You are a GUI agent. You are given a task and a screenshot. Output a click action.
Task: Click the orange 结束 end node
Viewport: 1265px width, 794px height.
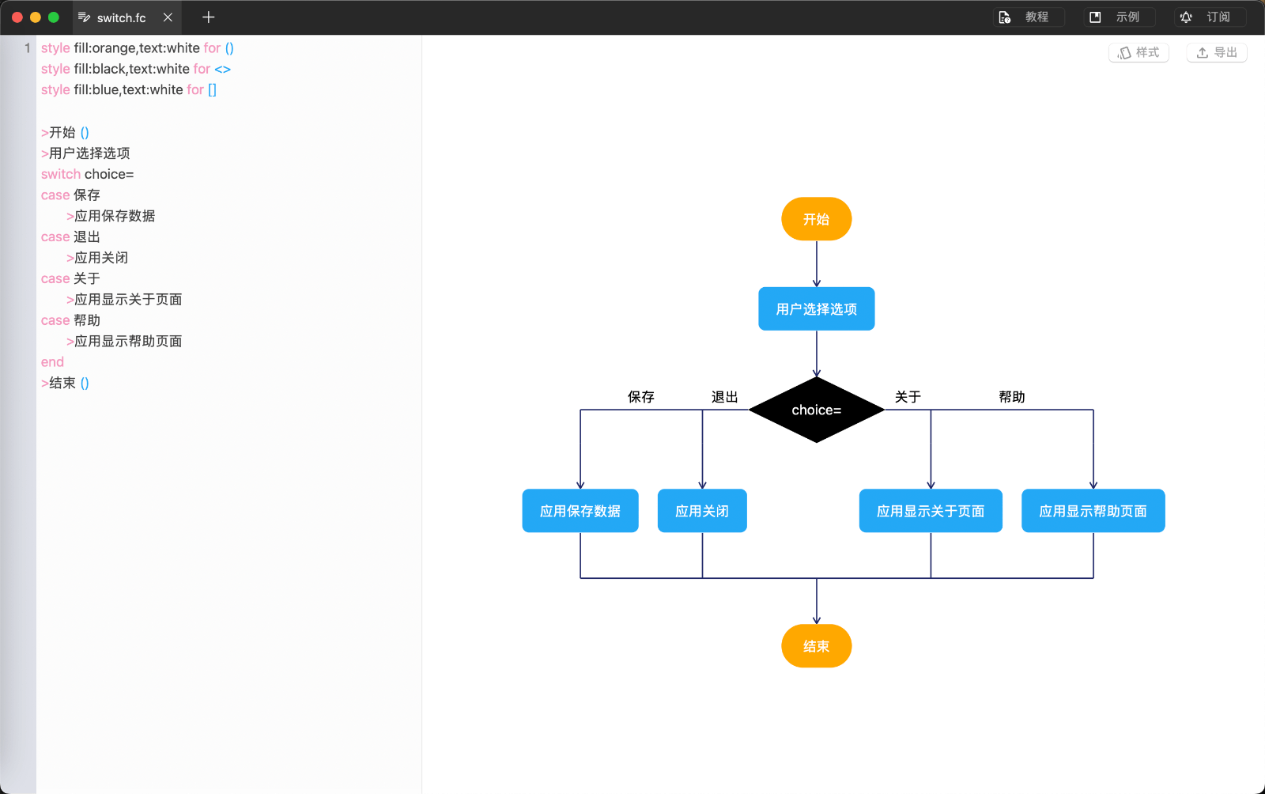816,646
